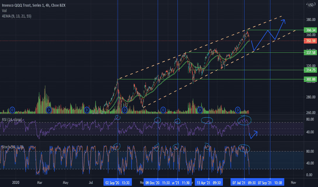Select the 07 Jul '21 09:30 date label
Screen dimensions: 318x187
(244, 183)
